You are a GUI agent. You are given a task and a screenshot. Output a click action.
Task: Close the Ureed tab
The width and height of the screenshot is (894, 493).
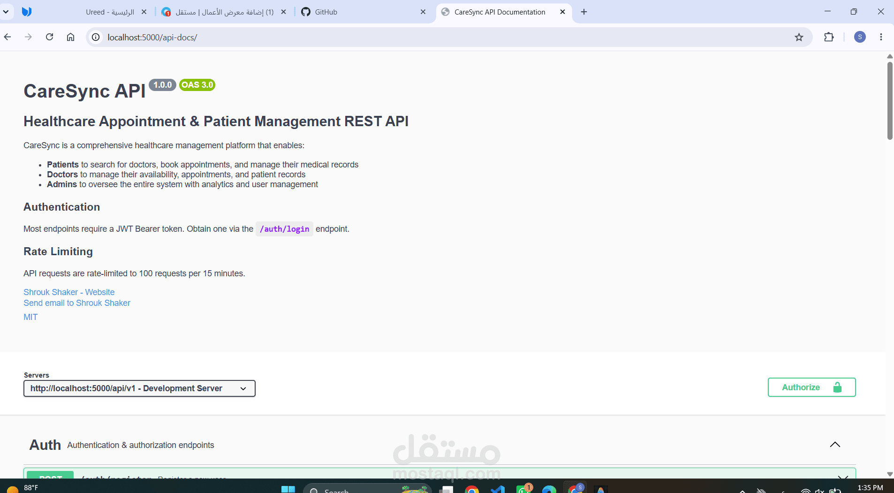pyautogui.click(x=144, y=12)
